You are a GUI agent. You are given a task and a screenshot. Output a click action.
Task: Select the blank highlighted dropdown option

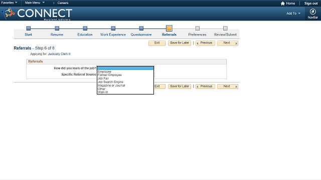tap(125, 68)
